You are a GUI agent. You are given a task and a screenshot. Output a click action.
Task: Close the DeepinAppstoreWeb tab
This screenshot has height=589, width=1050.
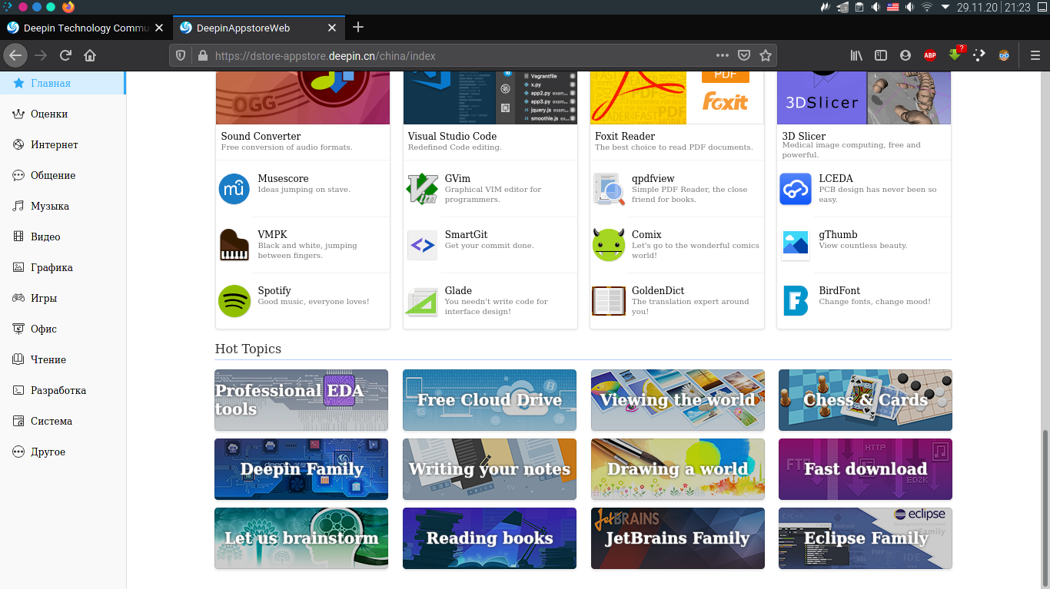click(332, 28)
